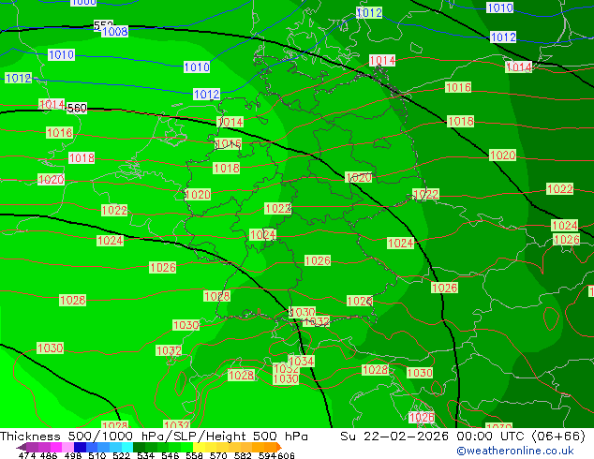The image size is (594, 459).
Task: Click the cyan legend swatch
Action: click(127, 447)
